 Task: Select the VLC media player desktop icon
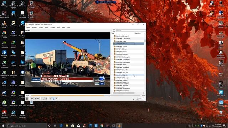(4, 25)
